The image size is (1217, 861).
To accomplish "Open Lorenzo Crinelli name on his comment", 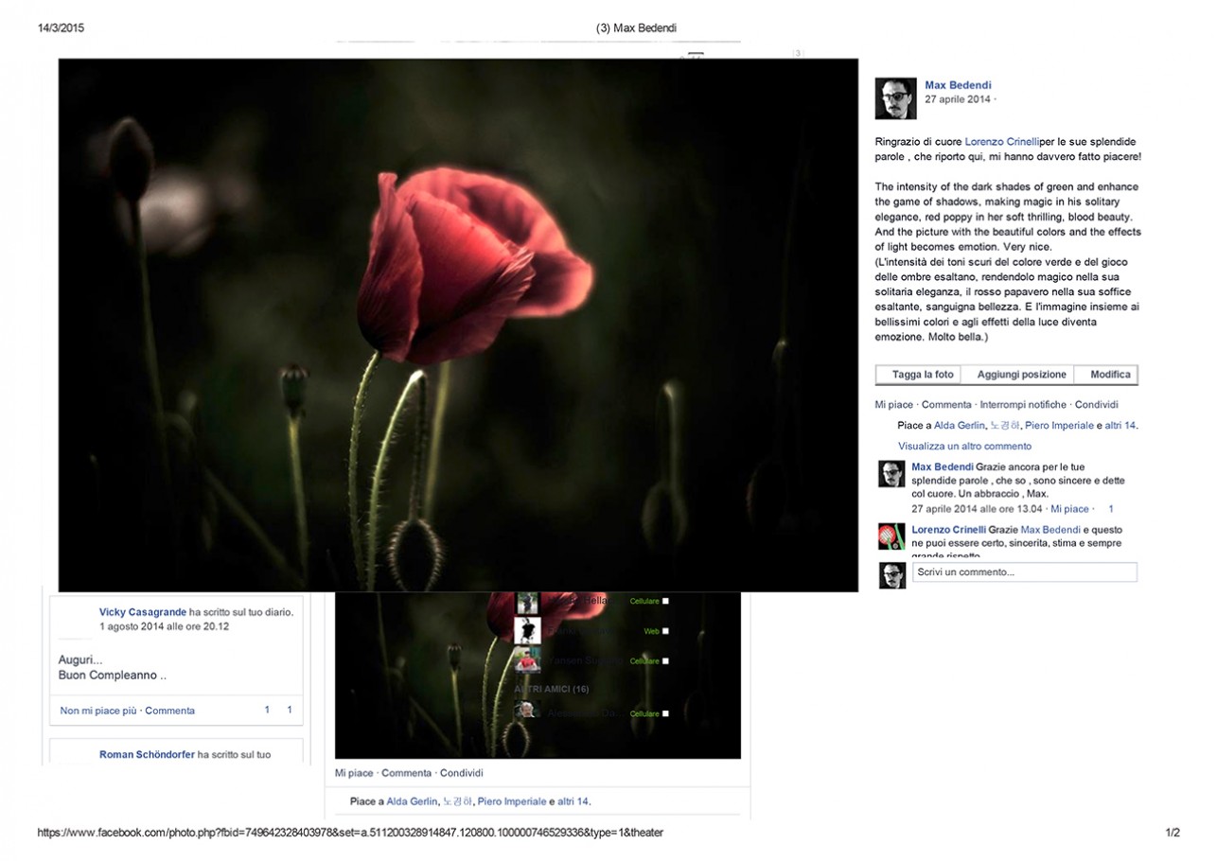I will coord(948,530).
